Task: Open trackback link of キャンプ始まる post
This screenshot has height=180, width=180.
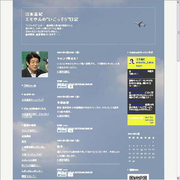Action: pos(85,84)
